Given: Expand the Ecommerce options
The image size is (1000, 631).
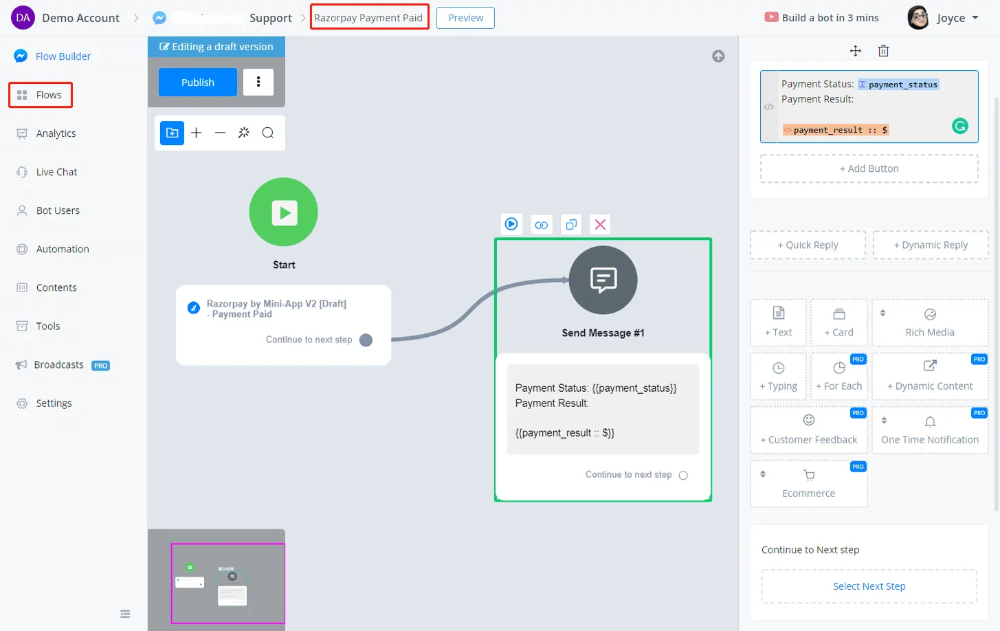Looking at the screenshot, I should (x=808, y=484).
